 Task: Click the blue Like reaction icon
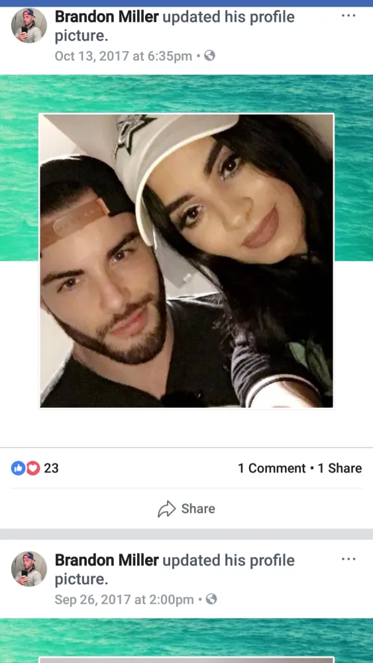[x=18, y=468]
